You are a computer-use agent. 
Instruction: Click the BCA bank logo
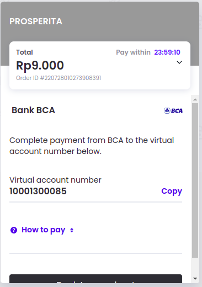[173, 110]
